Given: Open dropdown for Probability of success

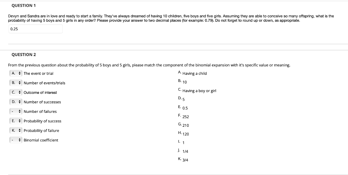Looking at the screenshot, I should [x=16, y=121].
